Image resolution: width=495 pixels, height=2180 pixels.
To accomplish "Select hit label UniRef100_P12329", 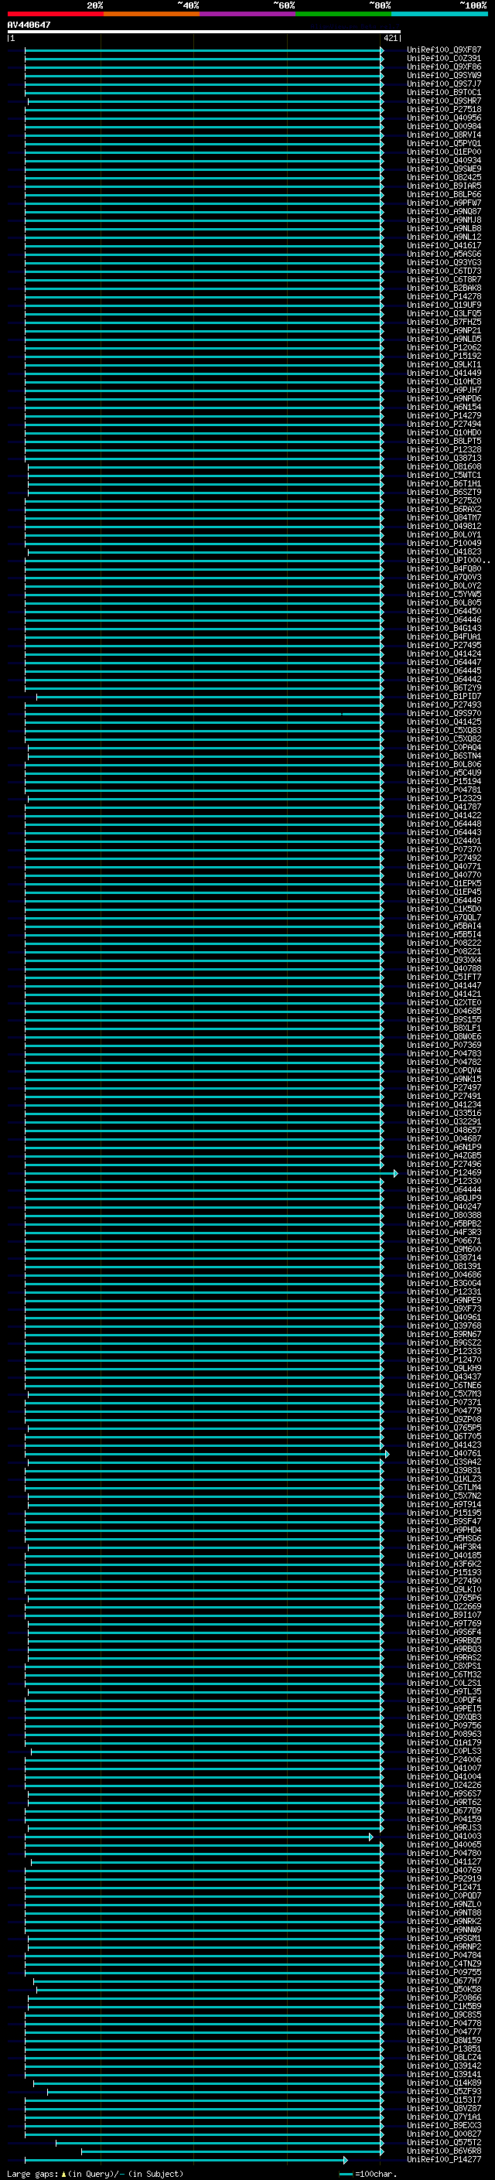I will pyautogui.click(x=443, y=798).
